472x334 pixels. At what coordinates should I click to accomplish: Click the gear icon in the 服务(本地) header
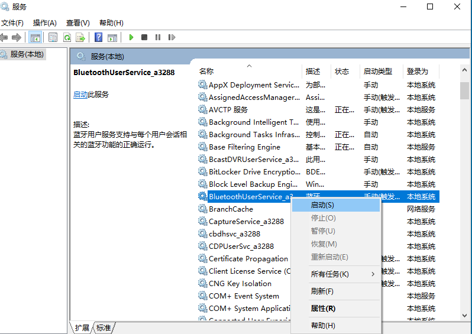(x=80, y=56)
